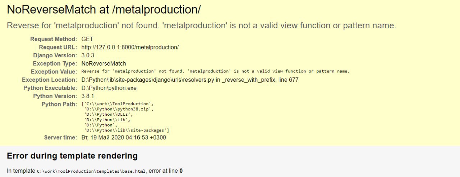460x177 pixels.
Task: Click the resolvers.py exception location path
Action: [x=190, y=80]
